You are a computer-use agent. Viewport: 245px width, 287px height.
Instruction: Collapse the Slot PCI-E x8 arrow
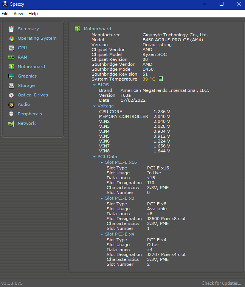pos(102,199)
